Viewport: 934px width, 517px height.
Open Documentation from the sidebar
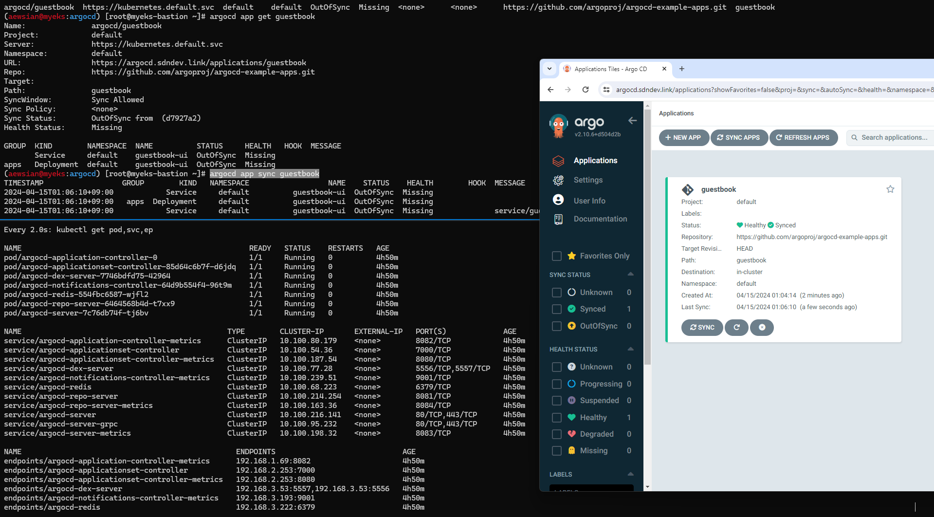(600, 219)
